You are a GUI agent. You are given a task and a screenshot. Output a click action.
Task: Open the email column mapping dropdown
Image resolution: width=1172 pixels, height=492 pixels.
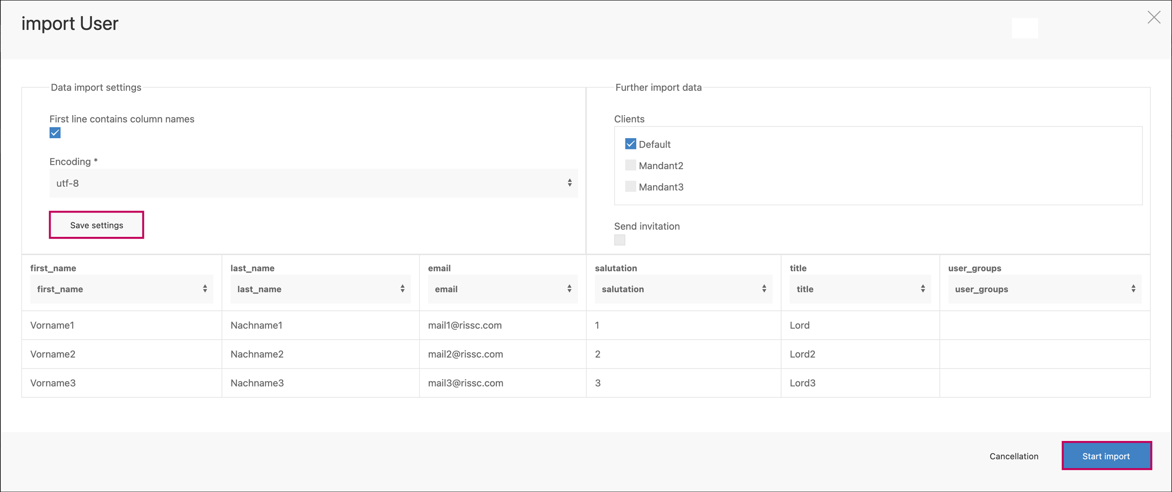pos(502,289)
